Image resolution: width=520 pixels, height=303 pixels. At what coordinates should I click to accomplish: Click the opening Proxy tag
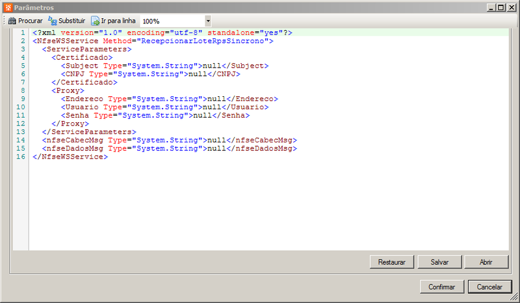pos(68,90)
